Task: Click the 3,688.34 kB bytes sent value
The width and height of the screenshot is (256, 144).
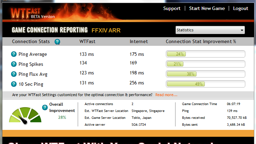Action: [236, 125]
